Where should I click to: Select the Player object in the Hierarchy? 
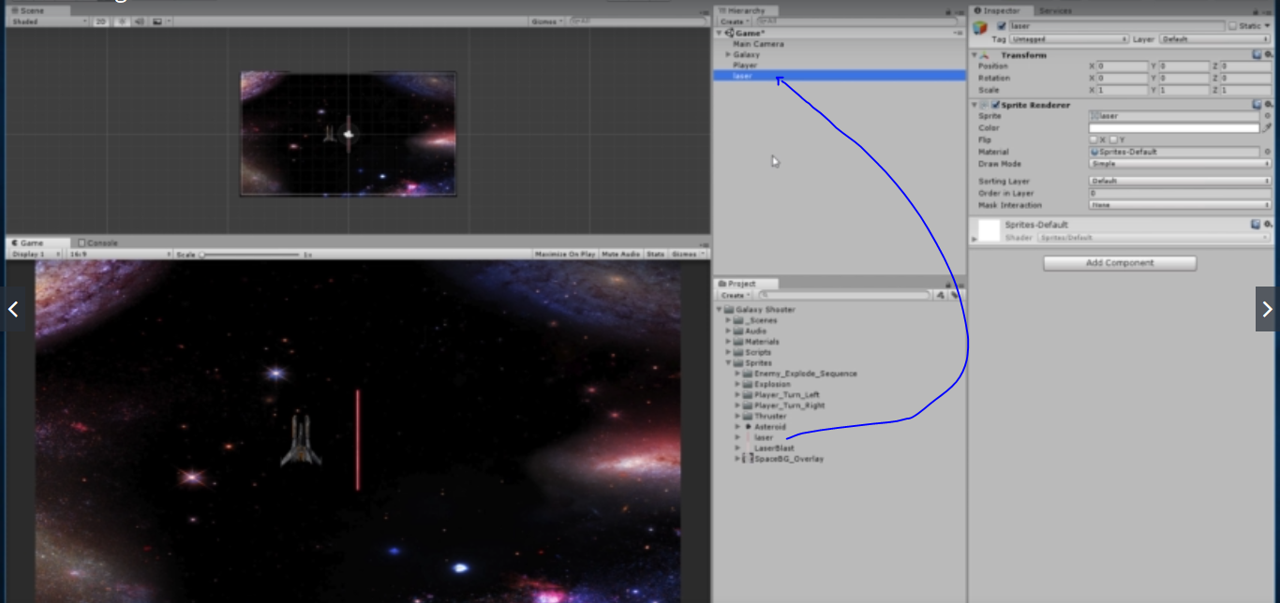tap(744, 66)
